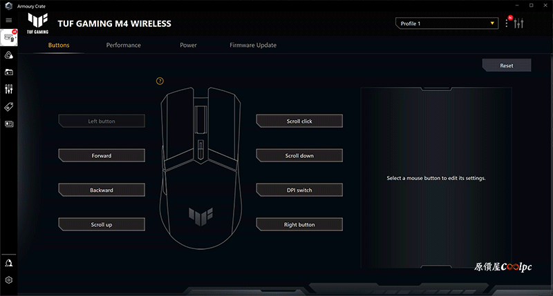This screenshot has height=296, width=553.
Task: Open the equalizer sliders icon top right
Action: click(x=518, y=23)
